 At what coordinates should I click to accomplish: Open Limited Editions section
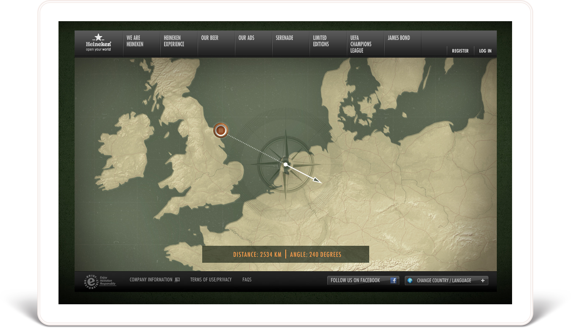321,41
